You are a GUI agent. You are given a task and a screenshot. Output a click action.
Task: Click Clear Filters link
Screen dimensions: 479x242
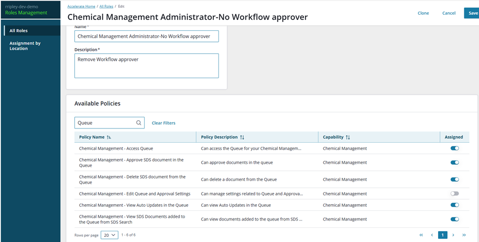pyautogui.click(x=163, y=123)
